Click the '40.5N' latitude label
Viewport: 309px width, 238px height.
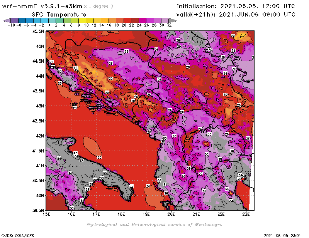click(38, 181)
